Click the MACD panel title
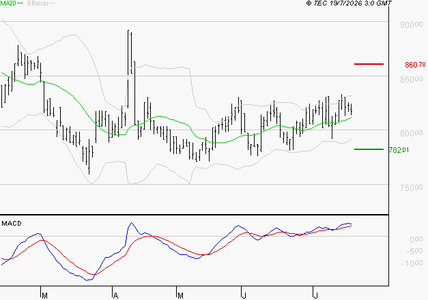428x300 pixels. tap(12, 224)
